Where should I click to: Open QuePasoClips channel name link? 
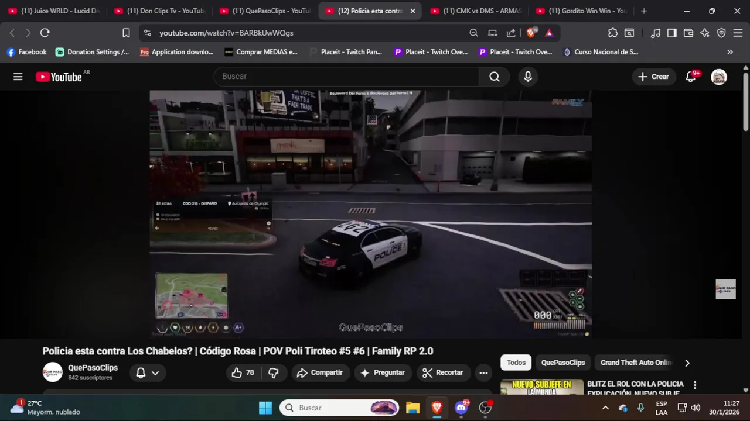[93, 368]
